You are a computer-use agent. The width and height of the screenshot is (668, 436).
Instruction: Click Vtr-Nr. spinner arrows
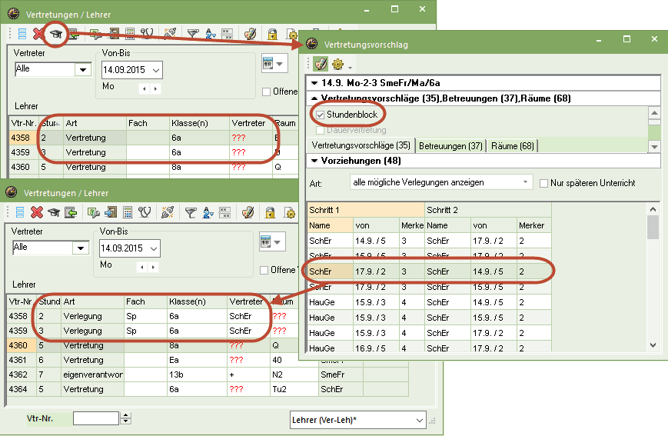click(x=125, y=418)
